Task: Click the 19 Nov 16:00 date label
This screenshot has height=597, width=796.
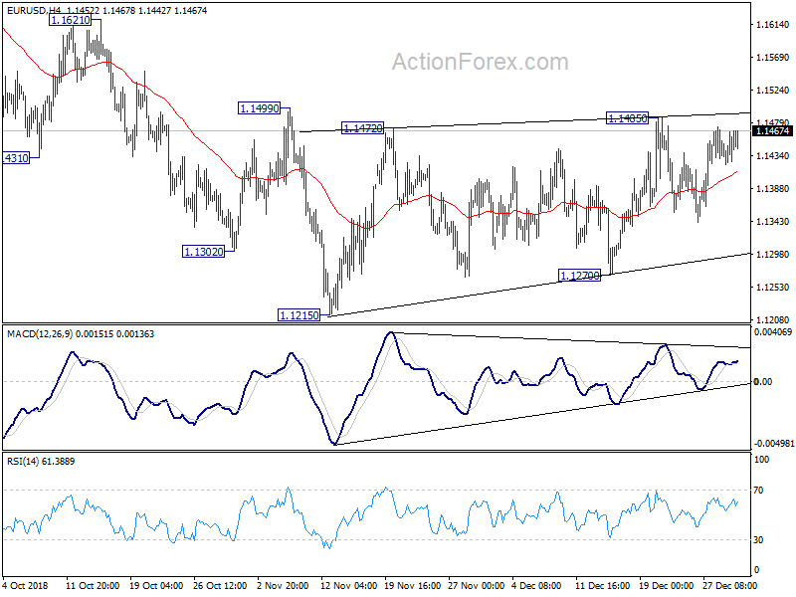Action: click(413, 585)
